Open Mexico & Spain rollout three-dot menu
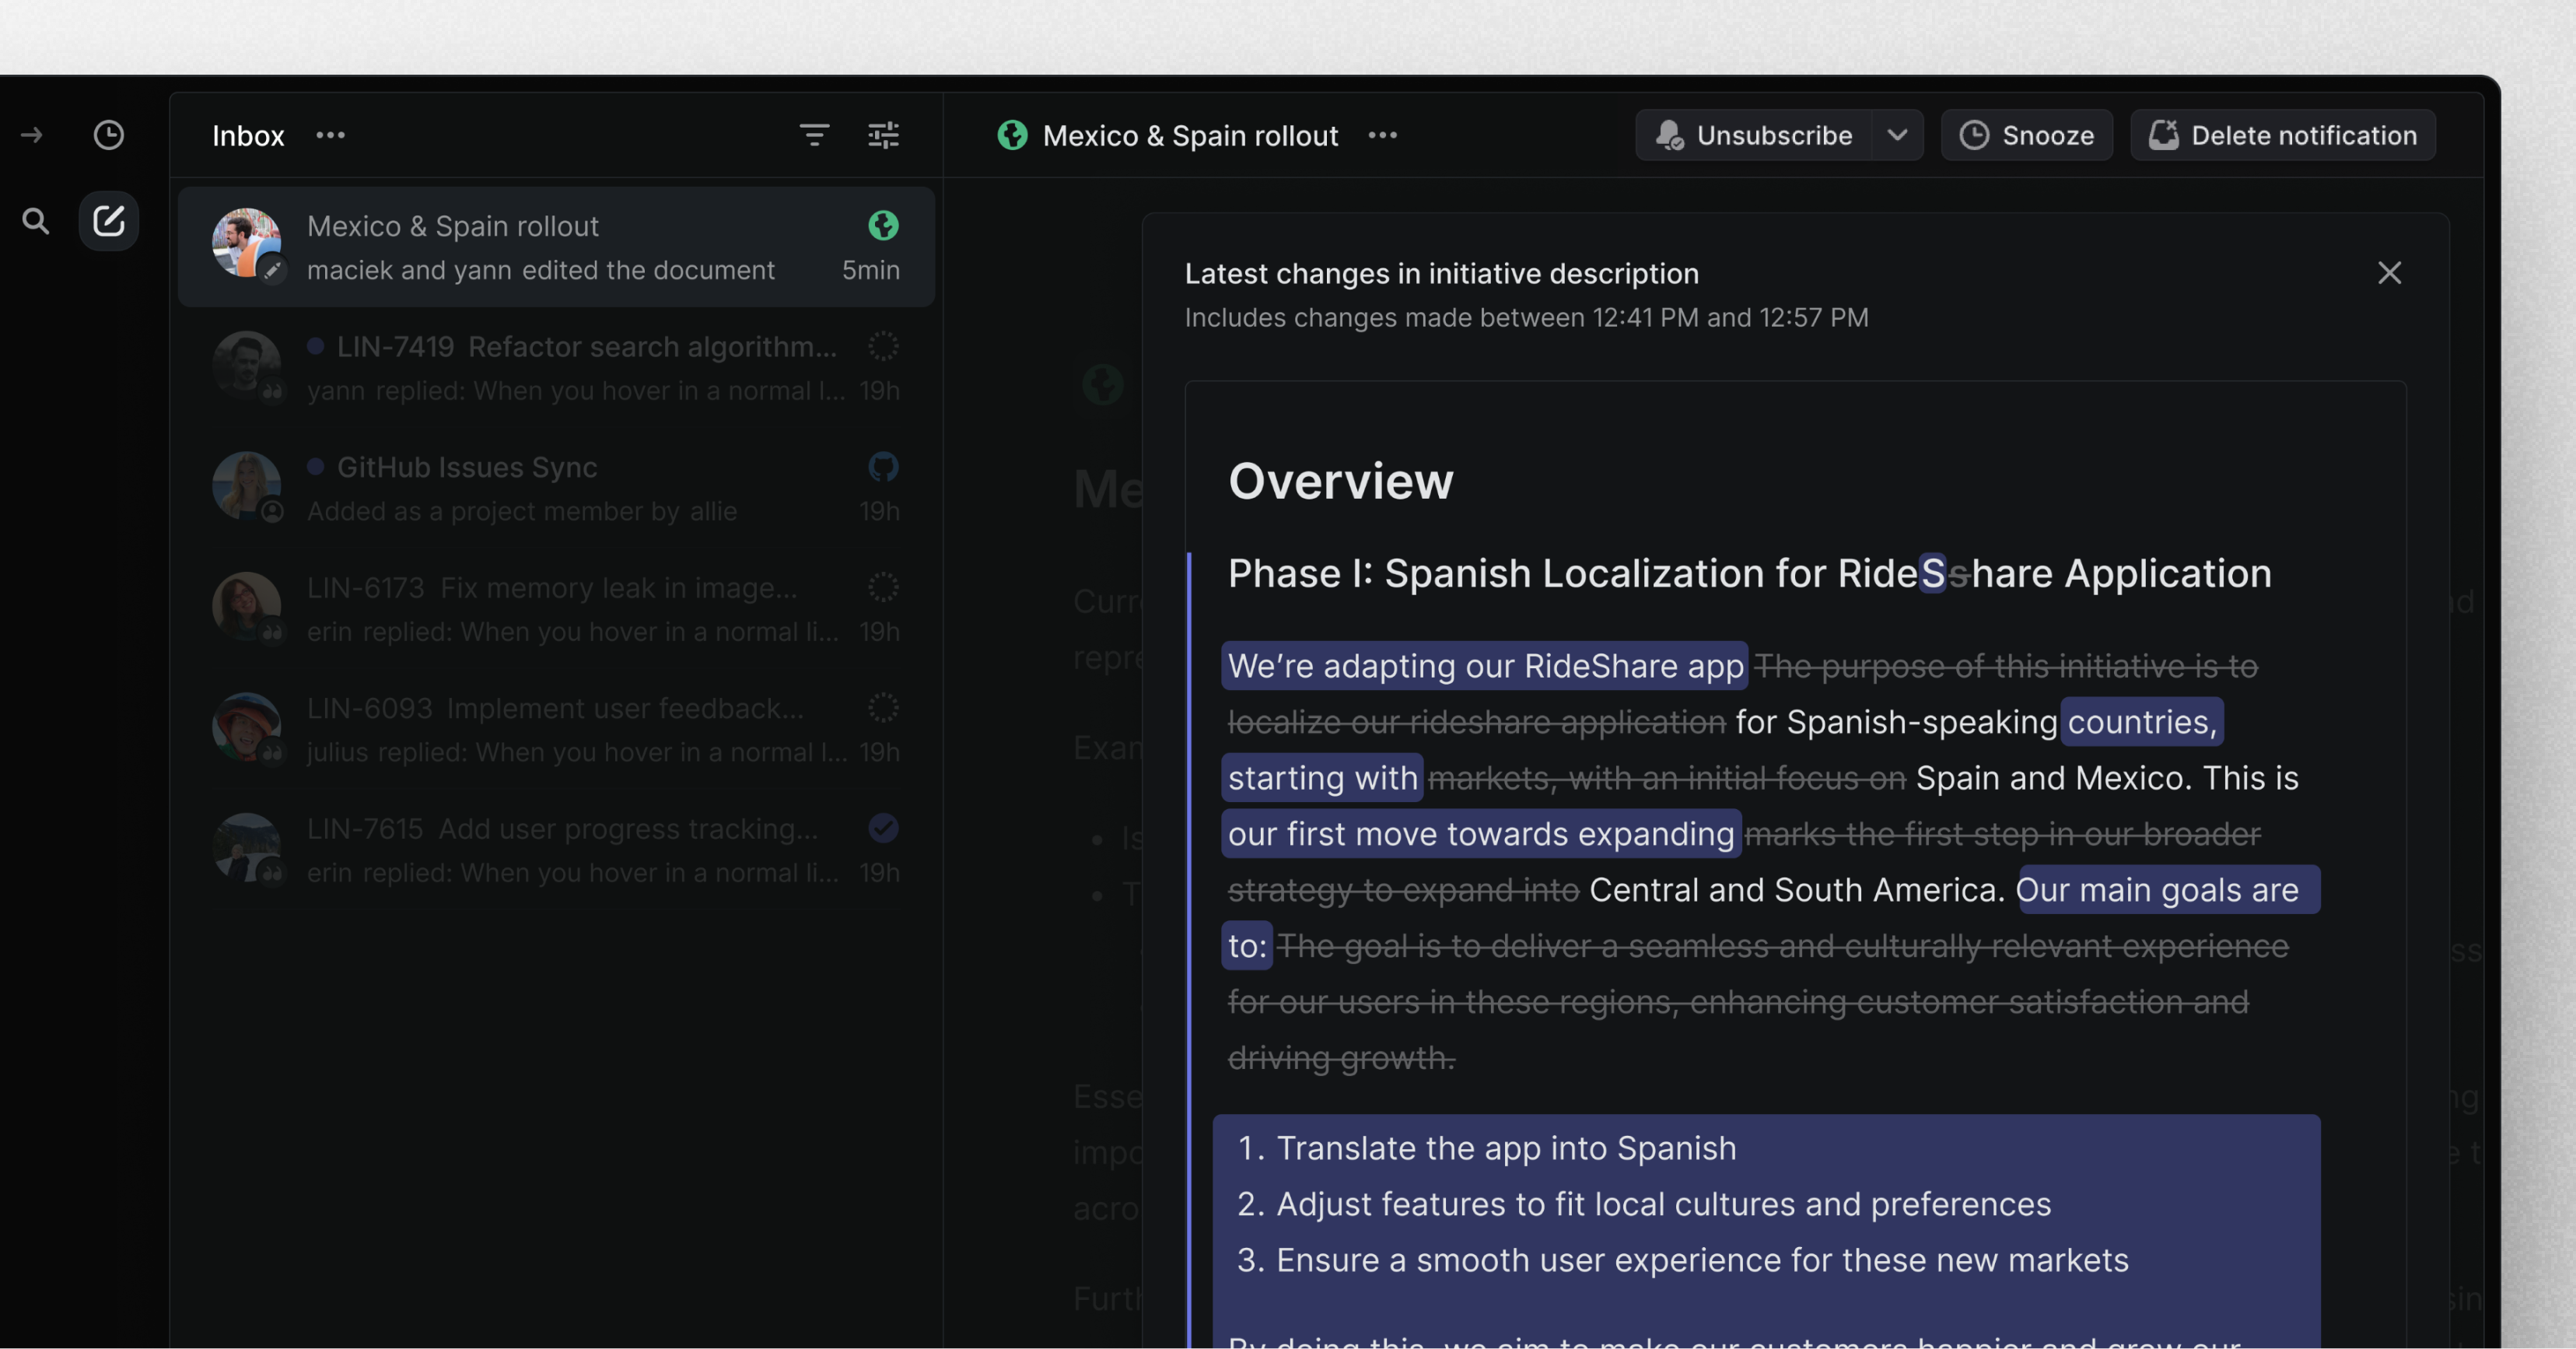The width and height of the screenshot is (2576, 1349). [x=1382, y=135]
